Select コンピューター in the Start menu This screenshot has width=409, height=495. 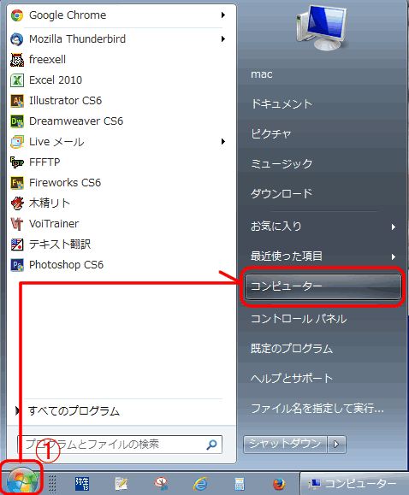tap(323, 286)
